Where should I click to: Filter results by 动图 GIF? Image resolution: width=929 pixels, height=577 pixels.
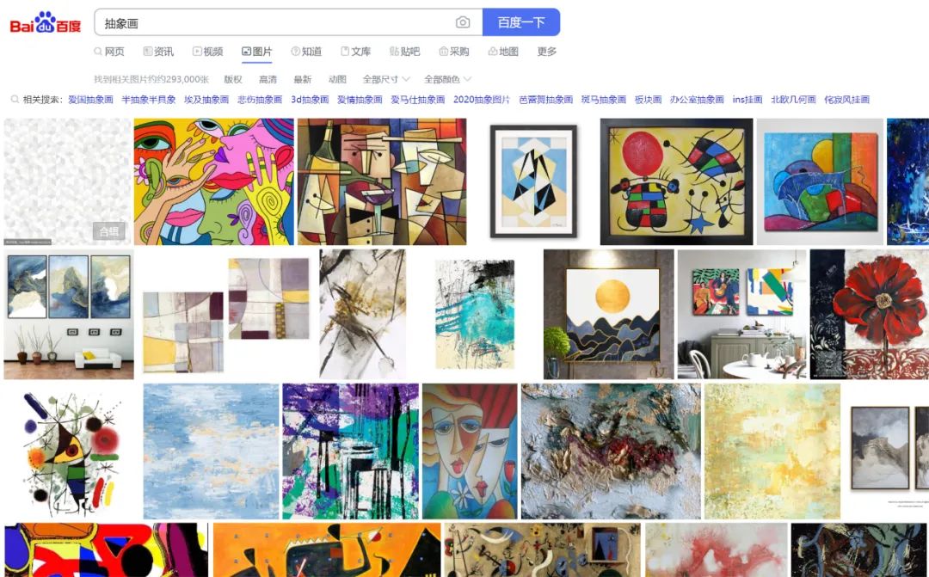337,79
